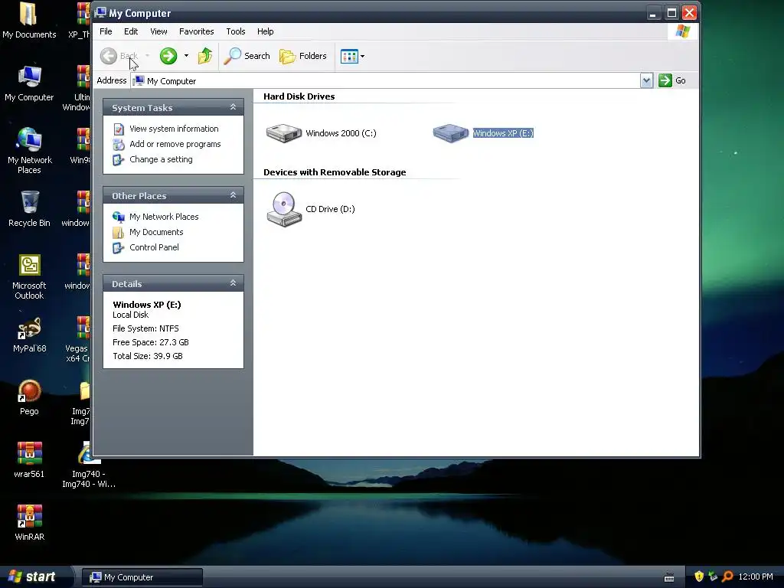Click the Windows flag logo throbber
Image resolution: width=784 pixels, height=588 pixels.
(682, 31)
